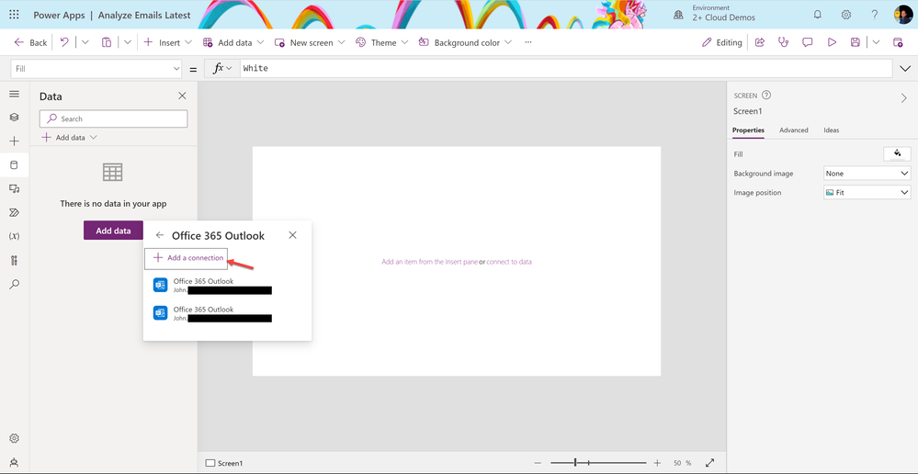Go back arrow in Office 365 Outlook popup
The height and width of the screenshot is (474, 918).
click(x=159, y=235)
